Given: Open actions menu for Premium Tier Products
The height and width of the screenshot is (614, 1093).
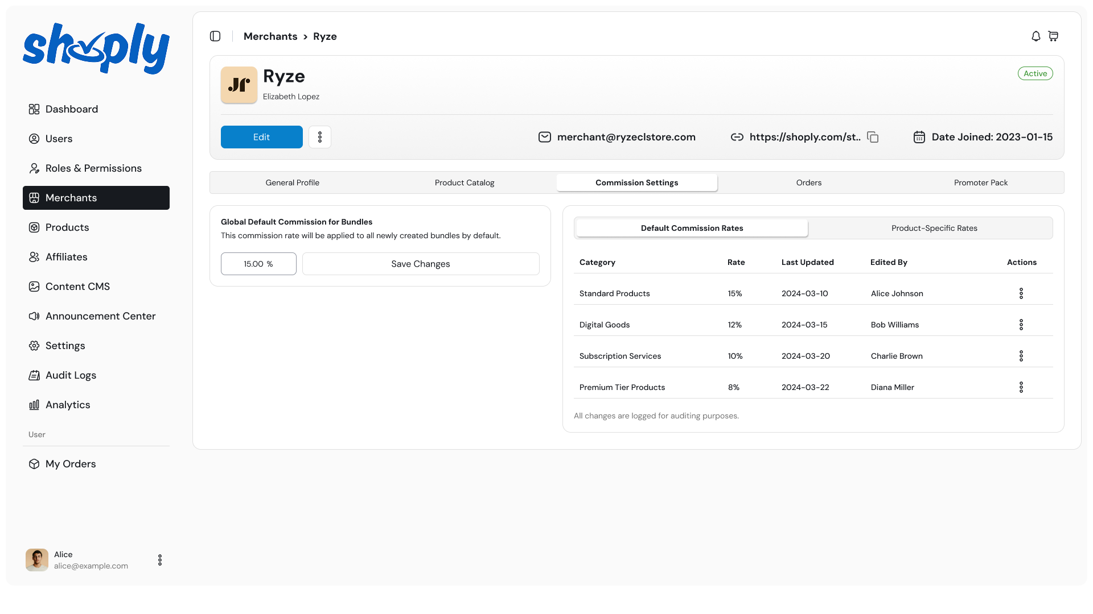Looking at the screenshot, I should point(1021,387).
